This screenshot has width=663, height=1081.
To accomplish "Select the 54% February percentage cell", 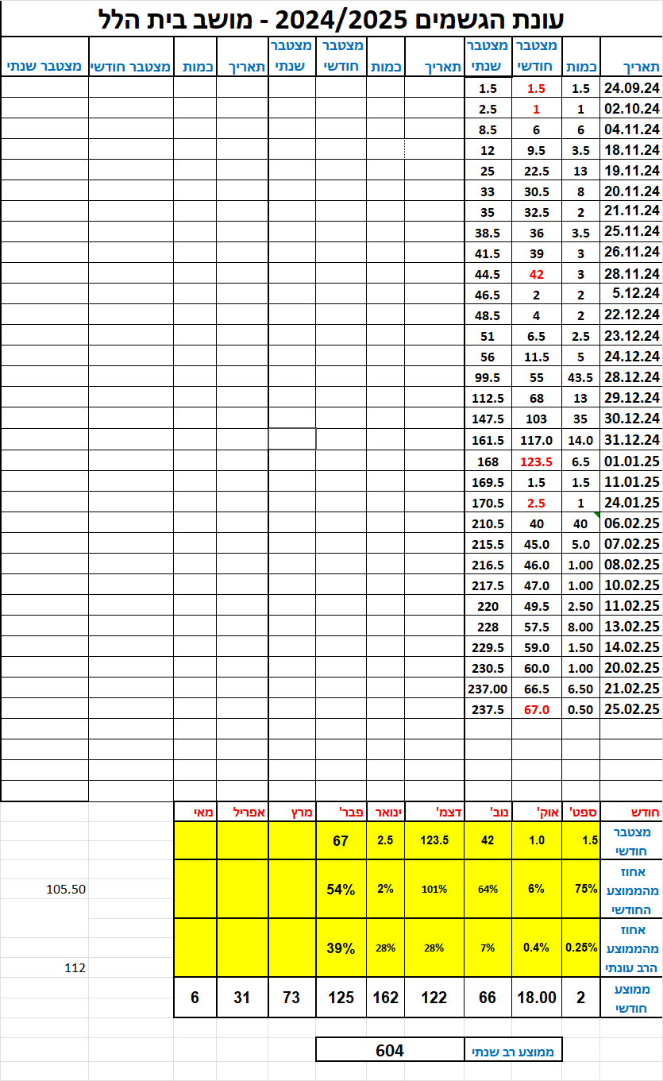I will tap(341, 889).
